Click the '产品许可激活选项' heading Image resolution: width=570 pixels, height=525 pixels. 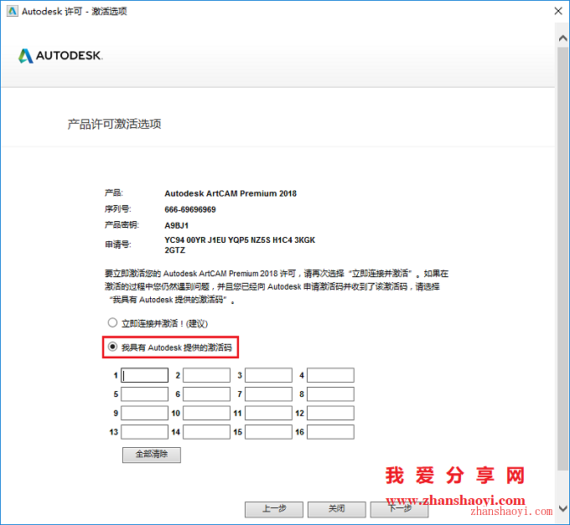click(x=115, y=124)
